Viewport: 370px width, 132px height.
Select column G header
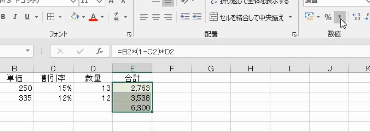coord(211,68)
